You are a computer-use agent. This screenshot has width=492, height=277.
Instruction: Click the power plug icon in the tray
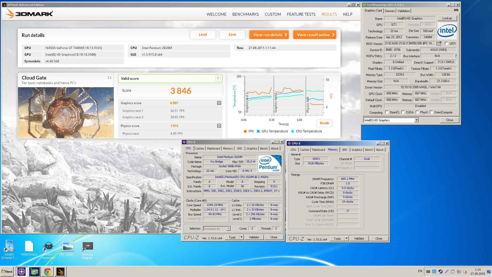[x=453, y=272]
